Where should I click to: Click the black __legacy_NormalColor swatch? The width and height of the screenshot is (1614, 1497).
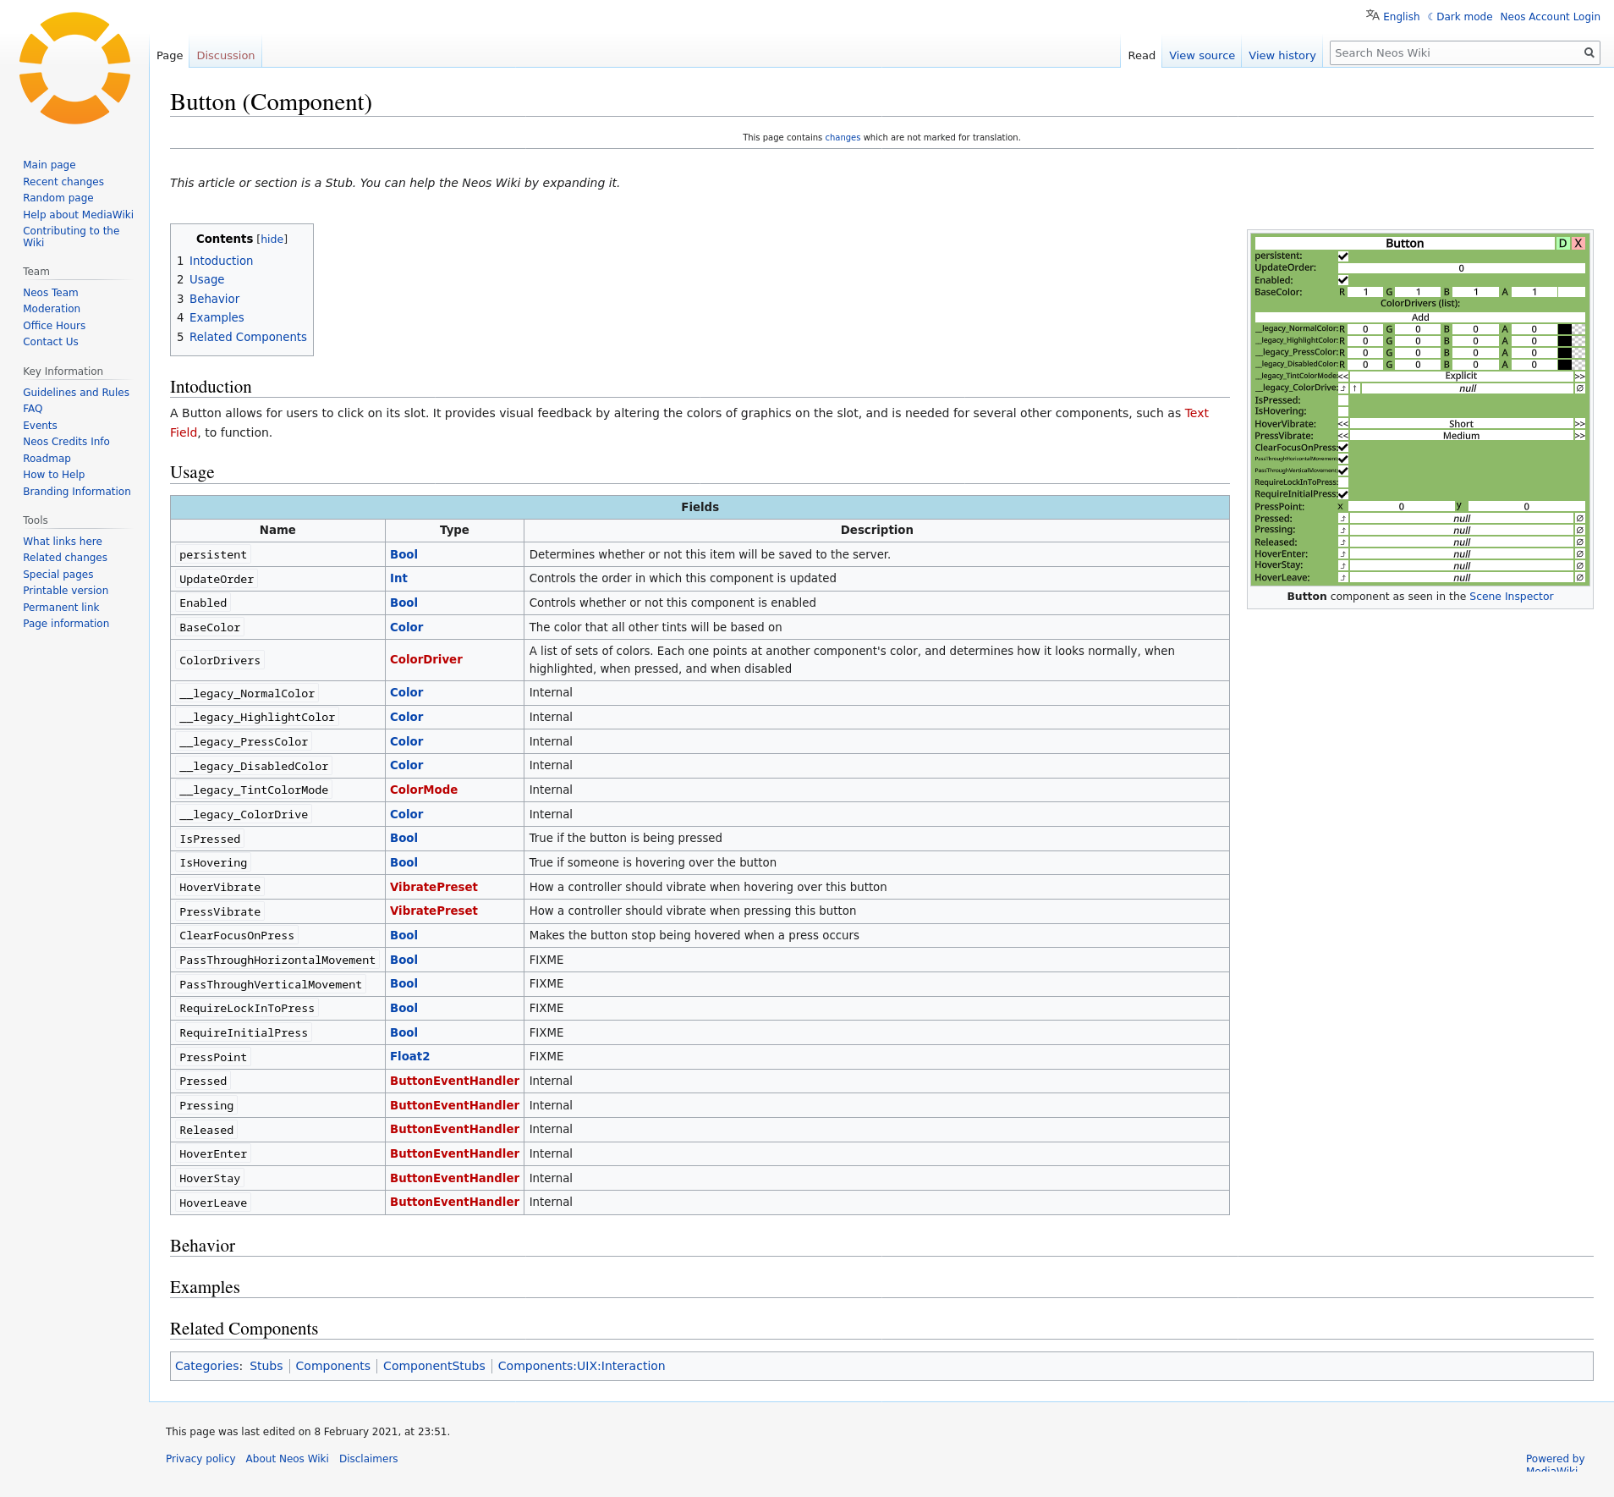click(1565, 329)
